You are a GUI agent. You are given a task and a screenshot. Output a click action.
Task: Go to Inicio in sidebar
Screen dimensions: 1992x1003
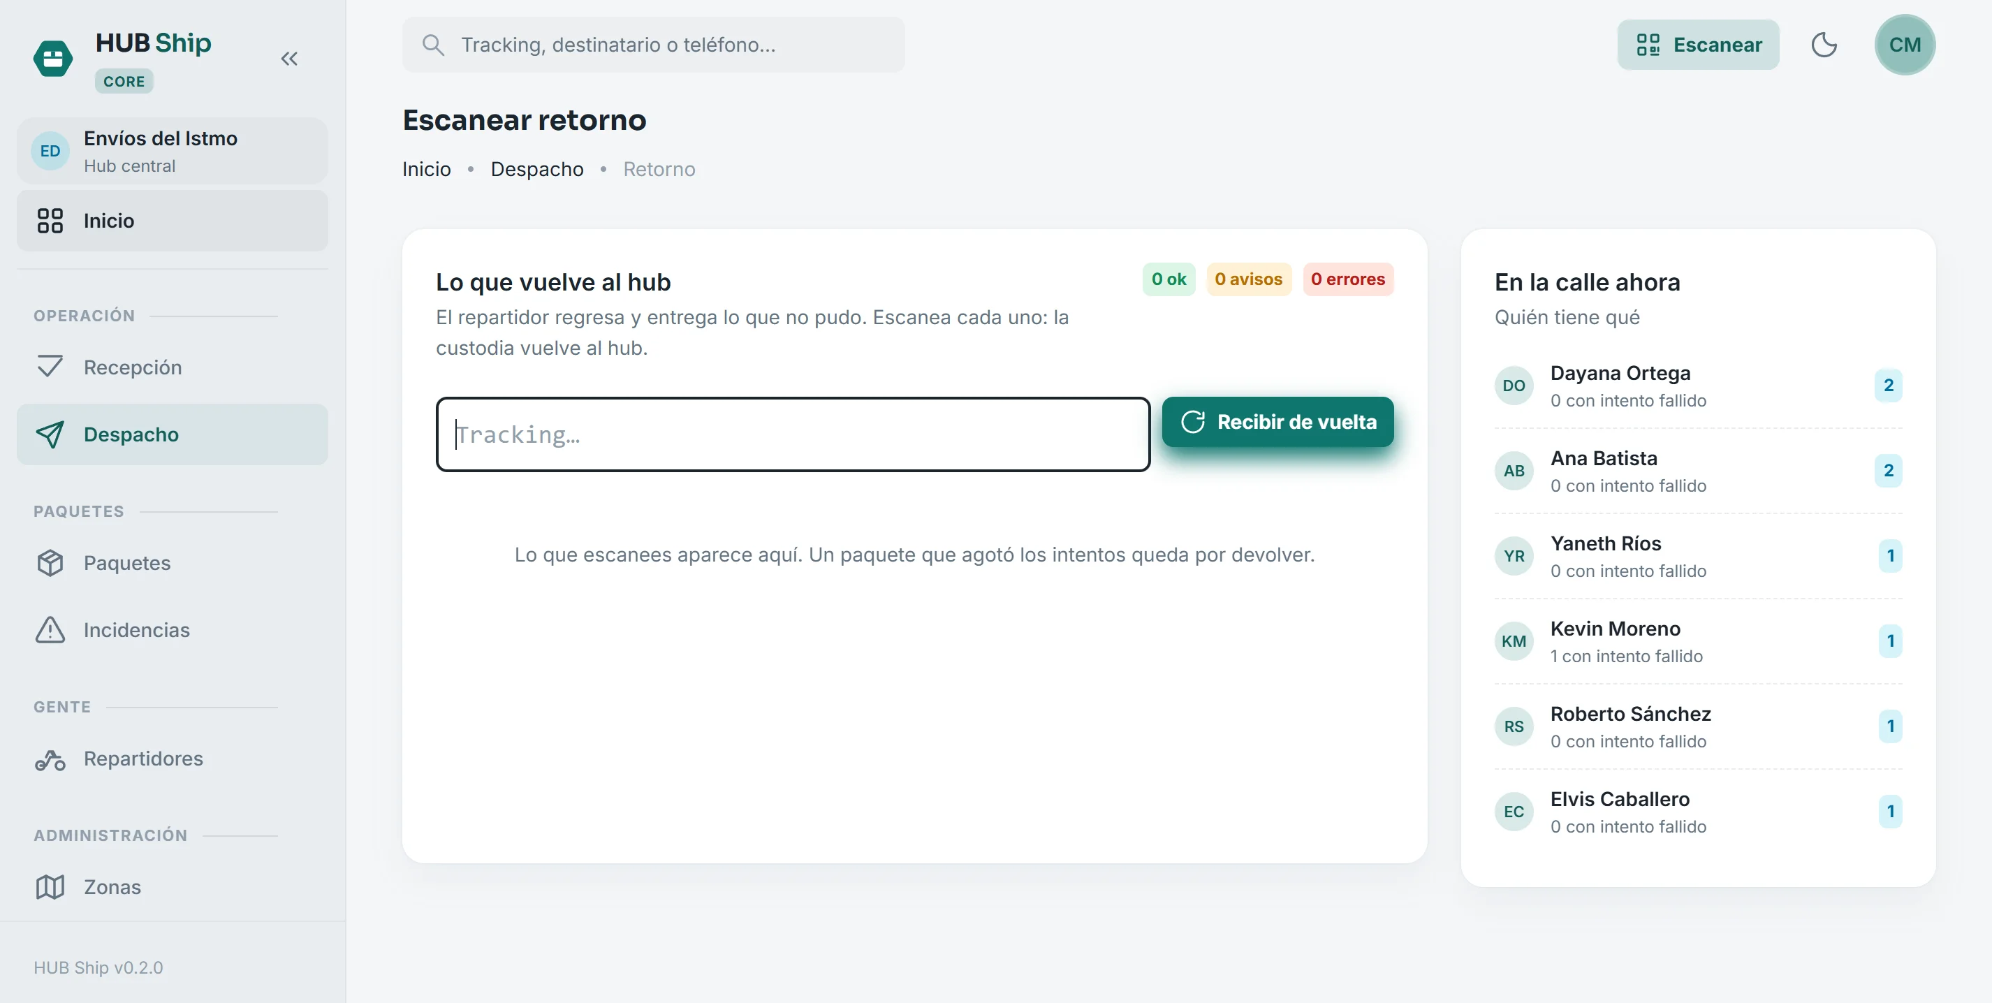click(x=173, y=221)
